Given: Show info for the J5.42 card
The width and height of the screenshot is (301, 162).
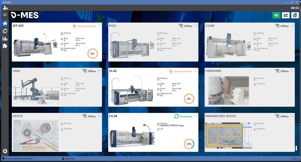Looking at the screenshot, I should tap(196, 71).
